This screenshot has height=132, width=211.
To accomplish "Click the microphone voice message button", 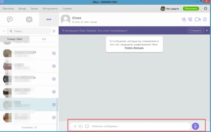I will click(195, 126).
